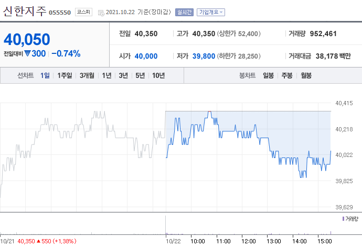The image size is (362, 248).
Task: Click the 14:00 time axis label
Action: [299, 241]
